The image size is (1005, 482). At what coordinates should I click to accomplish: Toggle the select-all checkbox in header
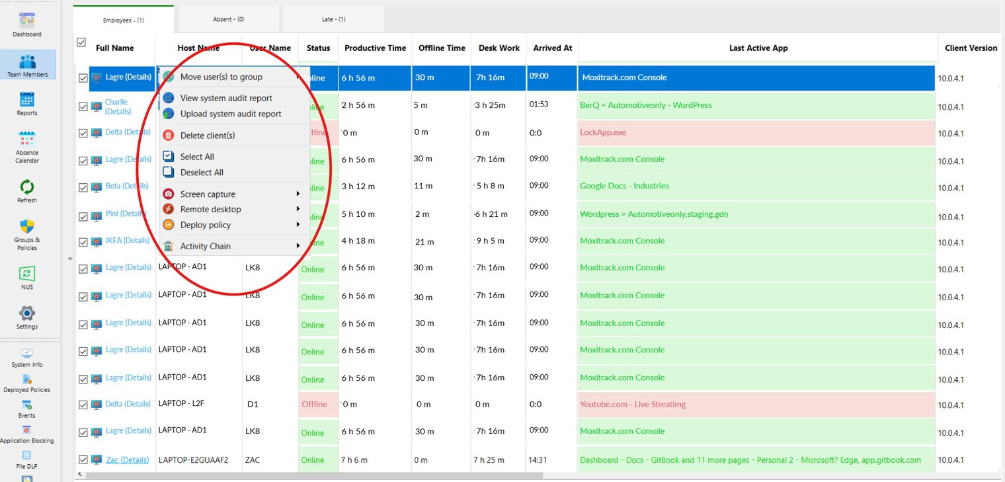coord(81,42)
